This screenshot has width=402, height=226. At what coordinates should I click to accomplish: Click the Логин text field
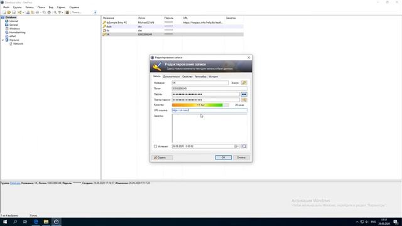click(209, 89)
